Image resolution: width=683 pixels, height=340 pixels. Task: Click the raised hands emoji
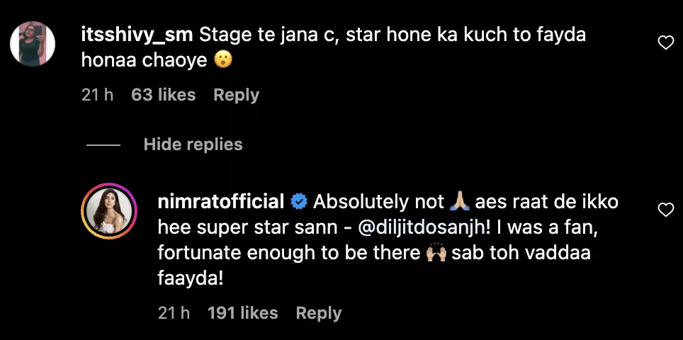[435, 254]
